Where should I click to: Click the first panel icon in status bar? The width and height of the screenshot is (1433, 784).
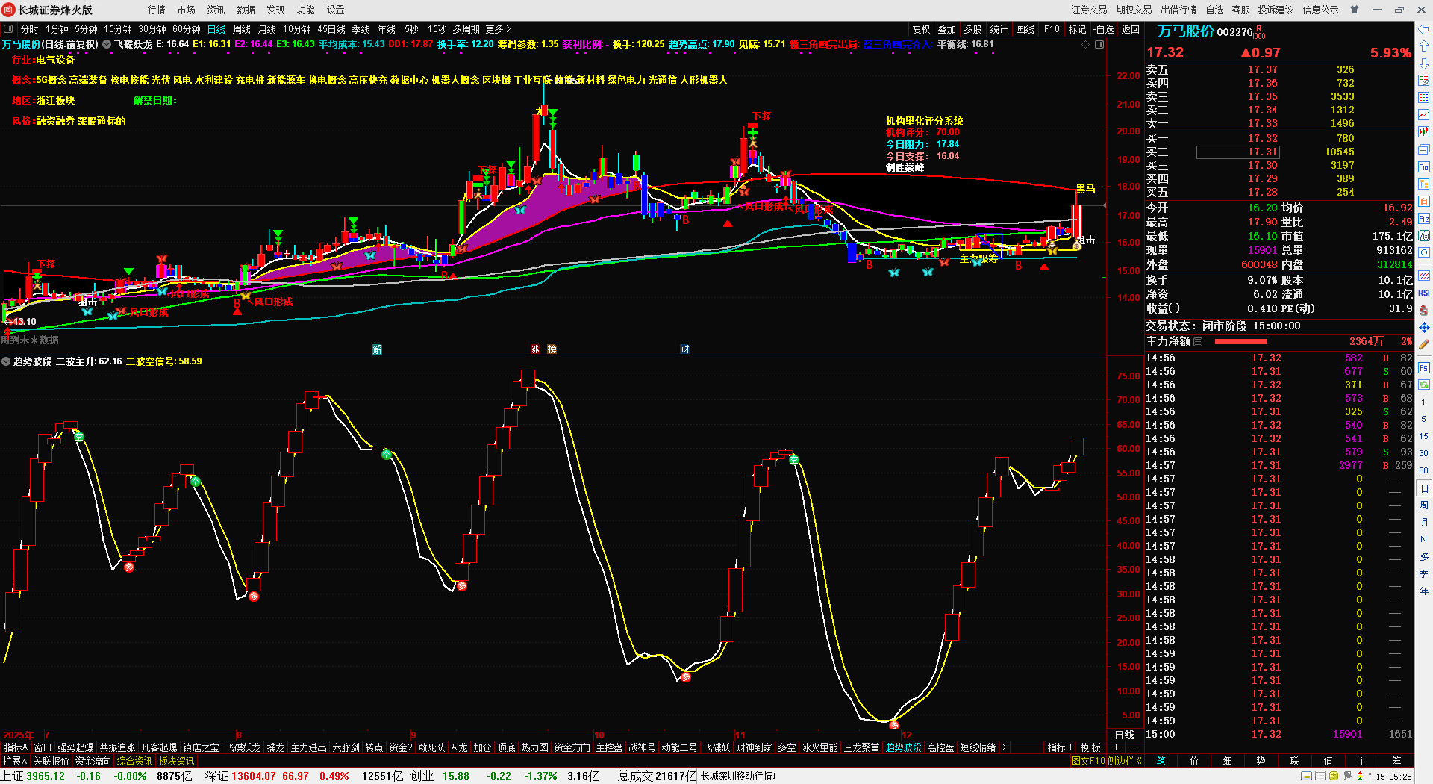(x=1306, y=777)
